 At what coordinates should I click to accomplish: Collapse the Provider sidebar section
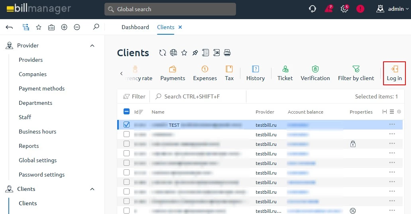[92, 46]
